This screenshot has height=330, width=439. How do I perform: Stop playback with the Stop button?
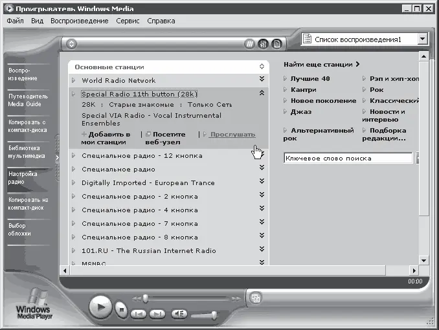click(x=121, y=310)
